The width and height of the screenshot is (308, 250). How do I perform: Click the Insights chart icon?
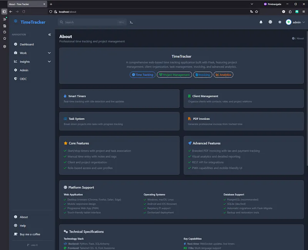click(15, 61)
